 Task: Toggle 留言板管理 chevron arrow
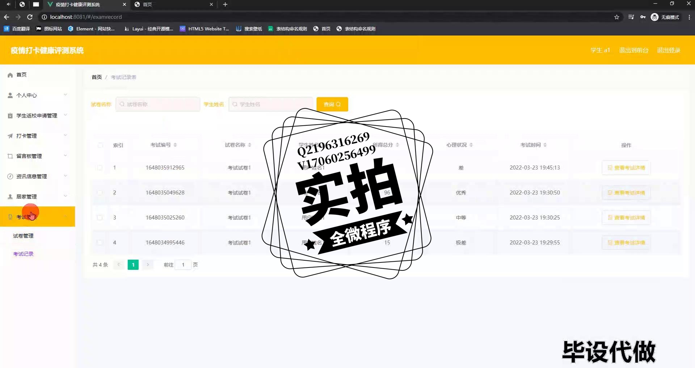pyautogui.click(x=66, y=155)
